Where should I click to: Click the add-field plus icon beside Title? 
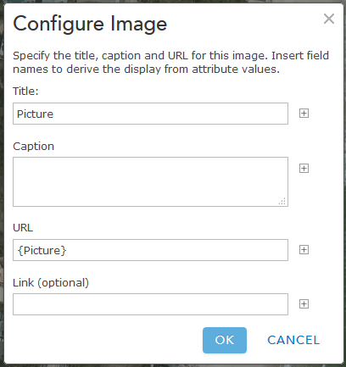coord(304,114)
